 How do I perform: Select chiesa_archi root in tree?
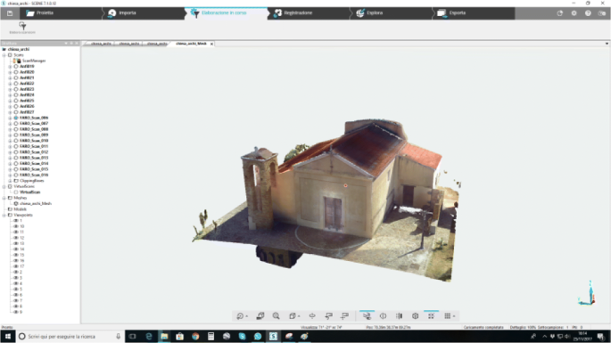[19, 49]
